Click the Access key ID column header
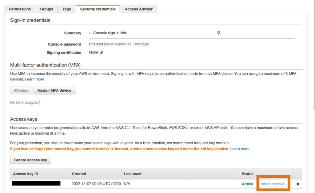The height and width of the screenshot is (193, 315). tap(26, 174)
